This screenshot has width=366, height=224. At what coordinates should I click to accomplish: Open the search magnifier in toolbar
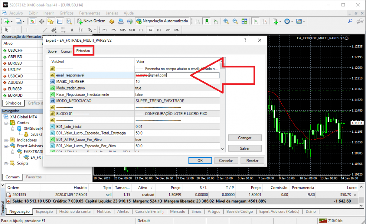coord(350,21)
